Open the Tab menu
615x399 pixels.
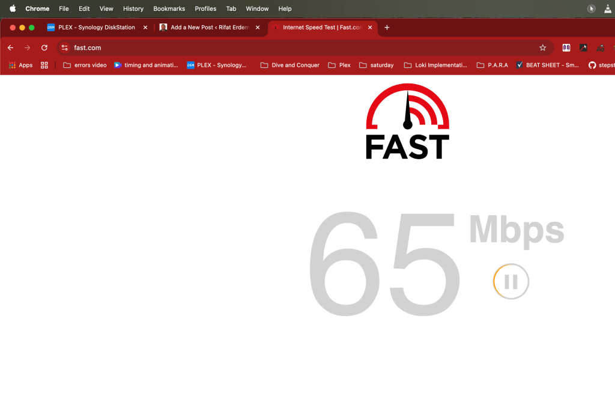[231, 8]
